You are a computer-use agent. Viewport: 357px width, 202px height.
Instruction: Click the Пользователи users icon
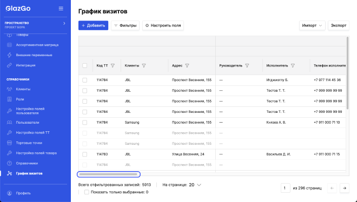tap(9, 122)
